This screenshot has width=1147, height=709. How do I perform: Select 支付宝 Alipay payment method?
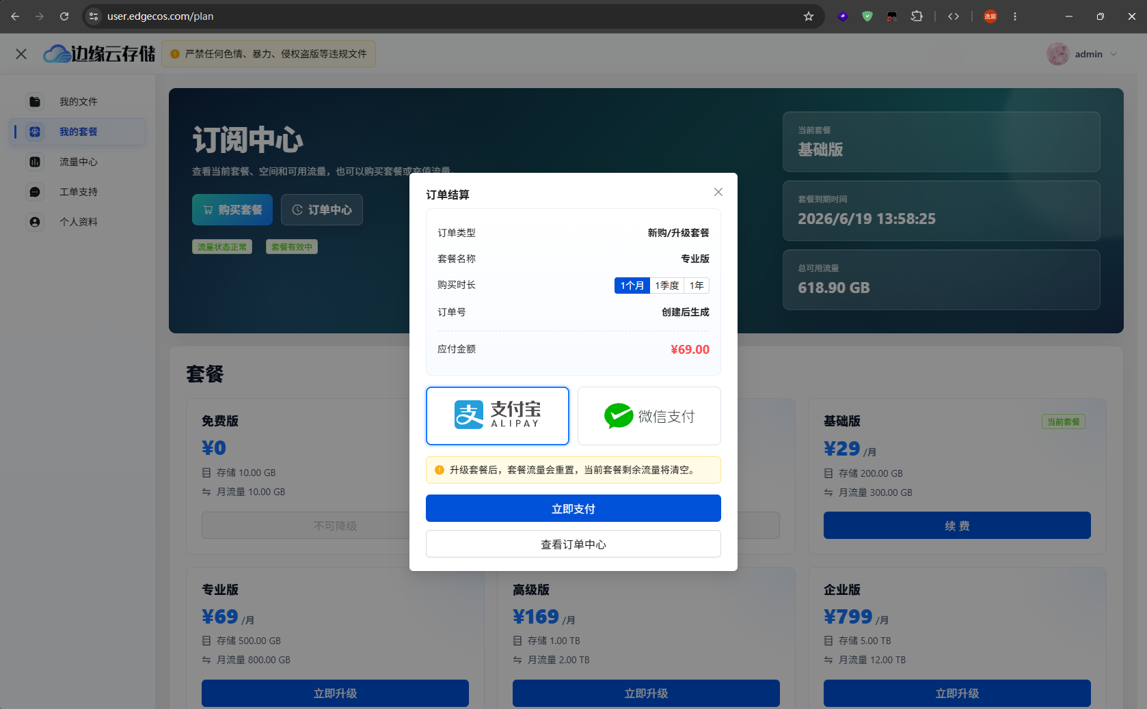[x=498, y=415]
